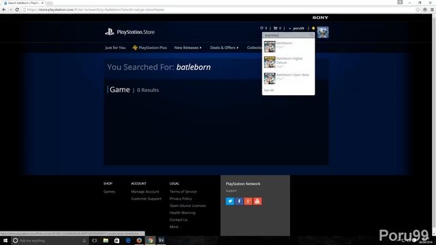Viewport: 436px width, 245px height.
Task: Click the browser forward arrow
Action: click(10, 10)
